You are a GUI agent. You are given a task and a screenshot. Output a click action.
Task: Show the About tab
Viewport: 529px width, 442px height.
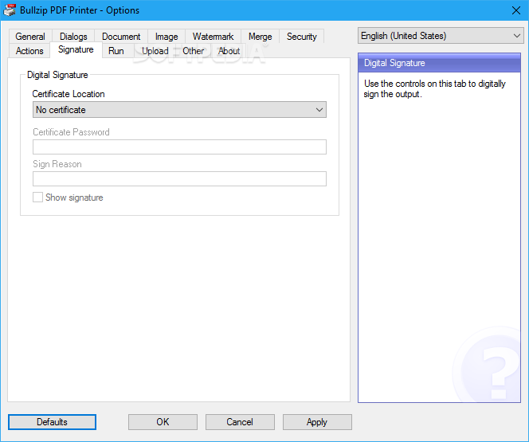point(229,51)
